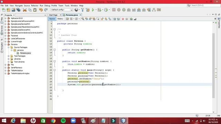Click the Next Bookmark icon

[106, 19]
